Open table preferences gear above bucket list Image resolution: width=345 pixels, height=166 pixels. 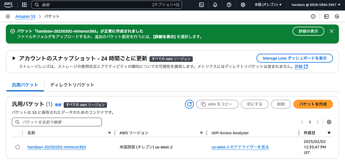coord(329,122)
